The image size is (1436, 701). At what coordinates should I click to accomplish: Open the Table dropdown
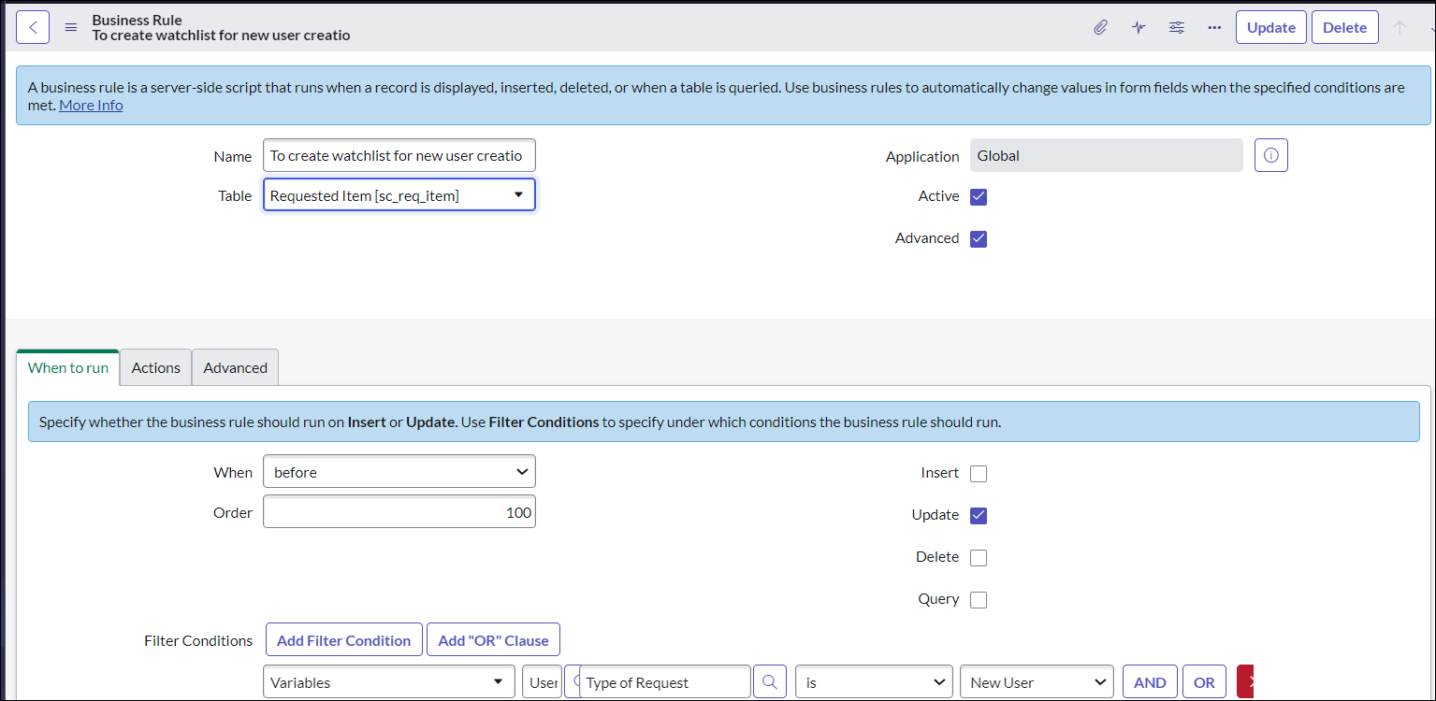coord(399,195)
